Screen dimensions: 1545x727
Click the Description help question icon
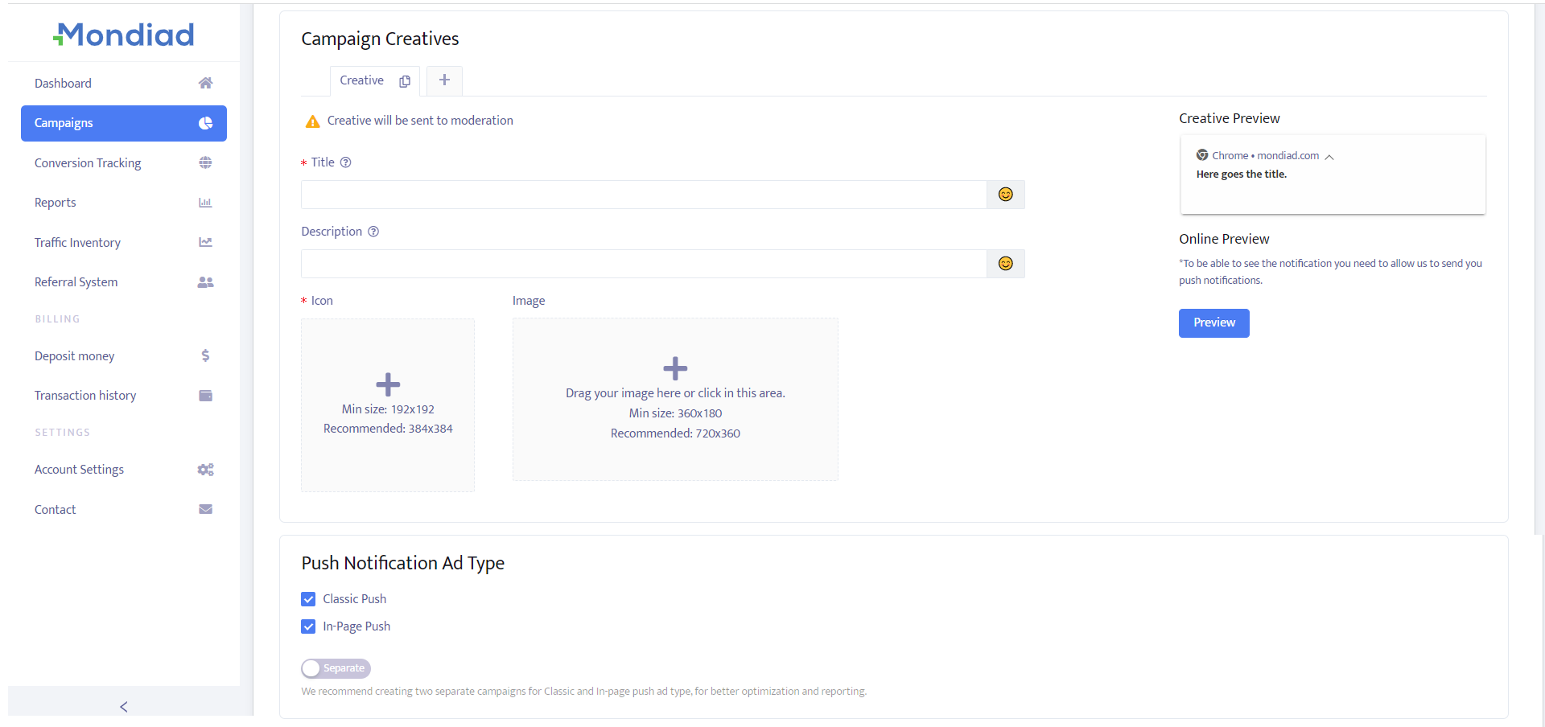(373, 232)
